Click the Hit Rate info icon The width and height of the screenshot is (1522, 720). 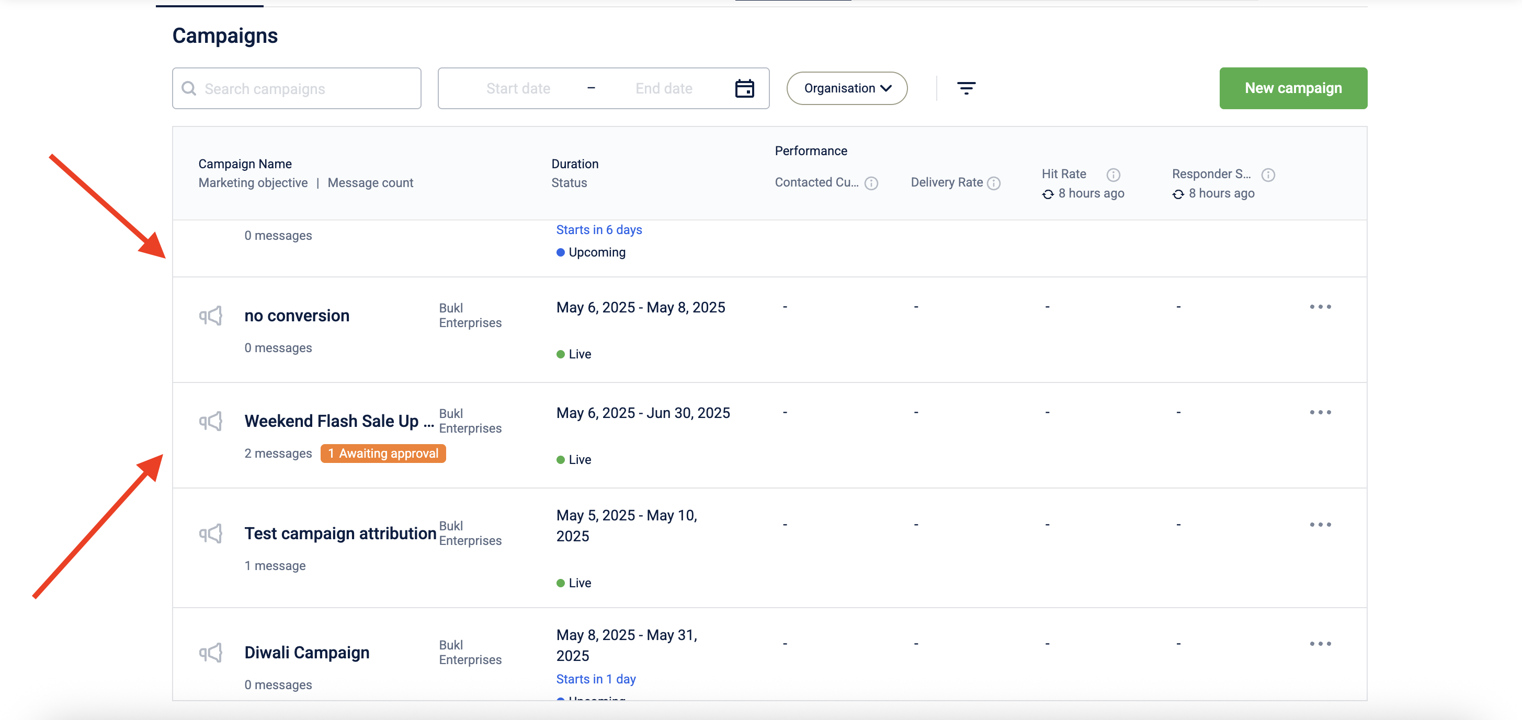(x=1113, y=175)
